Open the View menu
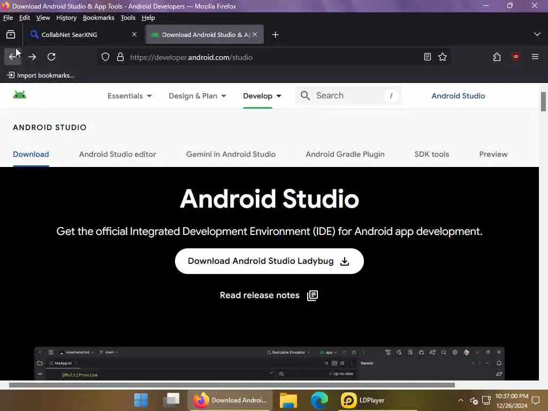548x411 pixels. tap(43, 18)
